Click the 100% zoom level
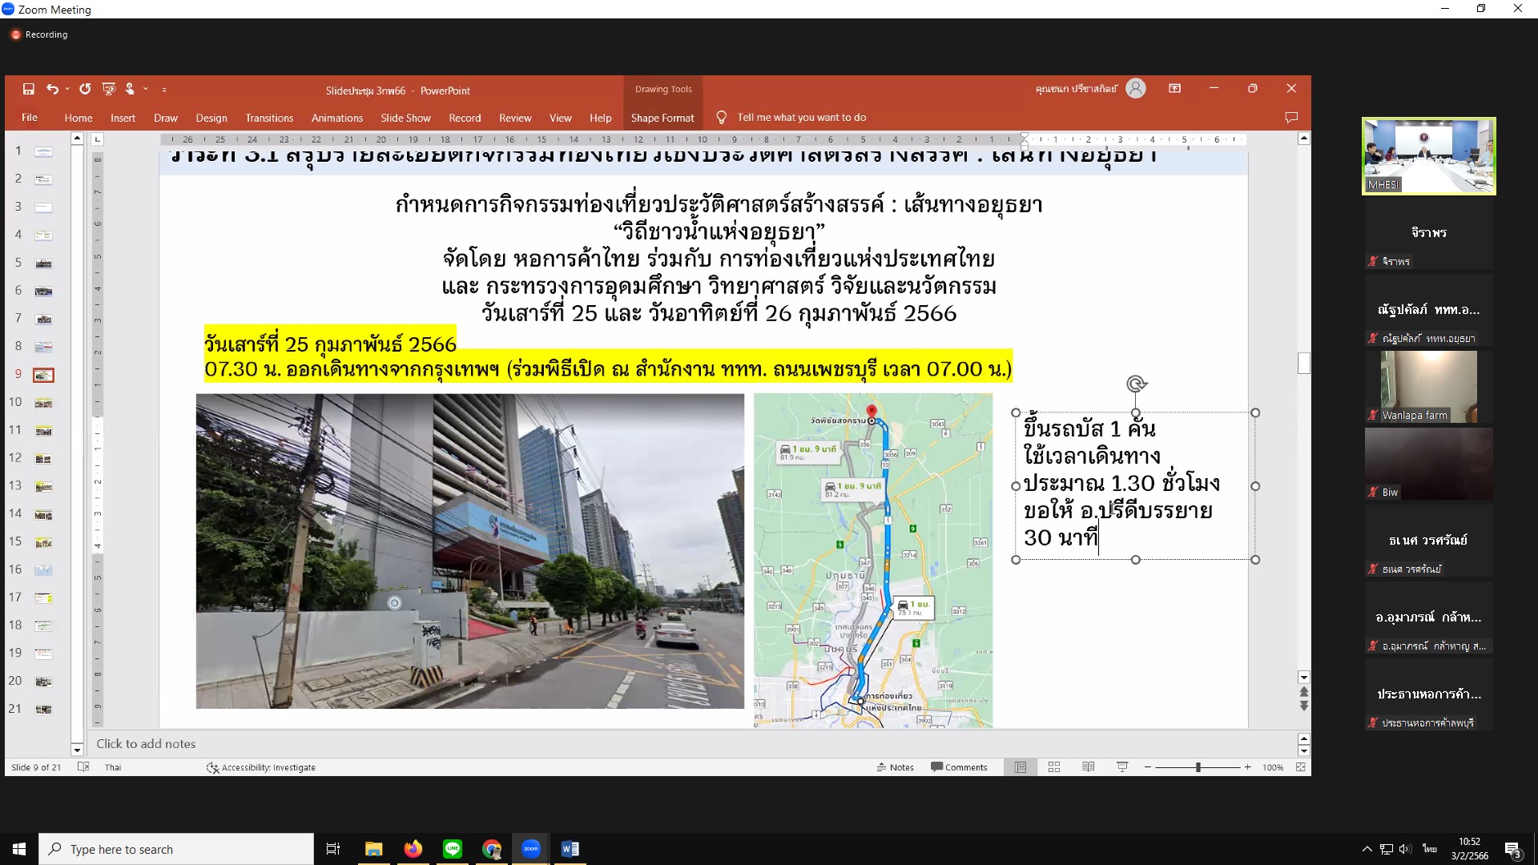 click(1273, 767)
